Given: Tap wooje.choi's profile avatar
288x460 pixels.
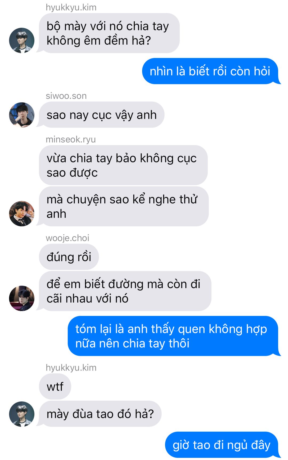Looking at the screenshot, I should coord(22,298).
